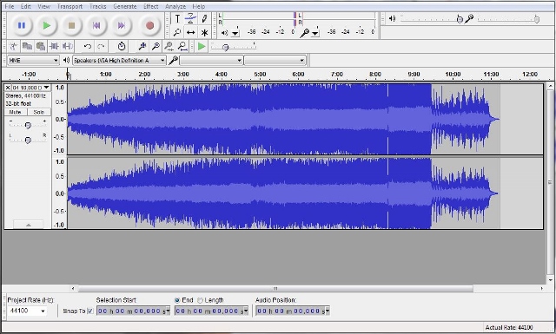Open the Edit menu
The image size is (556, 334).
[25, 6]
